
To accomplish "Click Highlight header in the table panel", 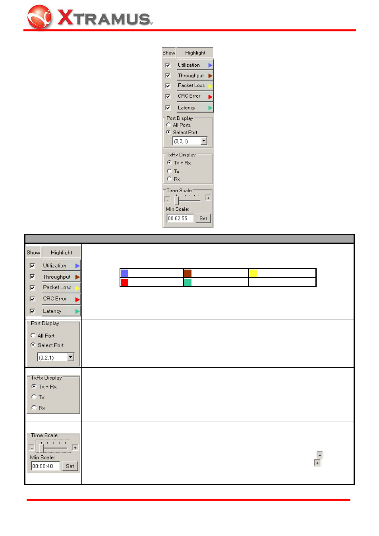I will [x=61, y=253].
